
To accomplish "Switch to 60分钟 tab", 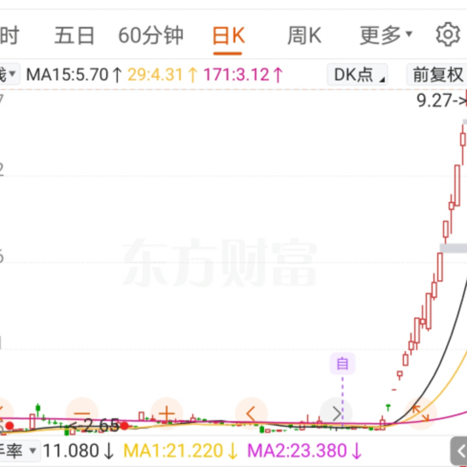I will [x=150, y=36].
